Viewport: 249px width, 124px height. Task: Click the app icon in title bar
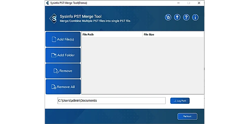click(47, 3)
